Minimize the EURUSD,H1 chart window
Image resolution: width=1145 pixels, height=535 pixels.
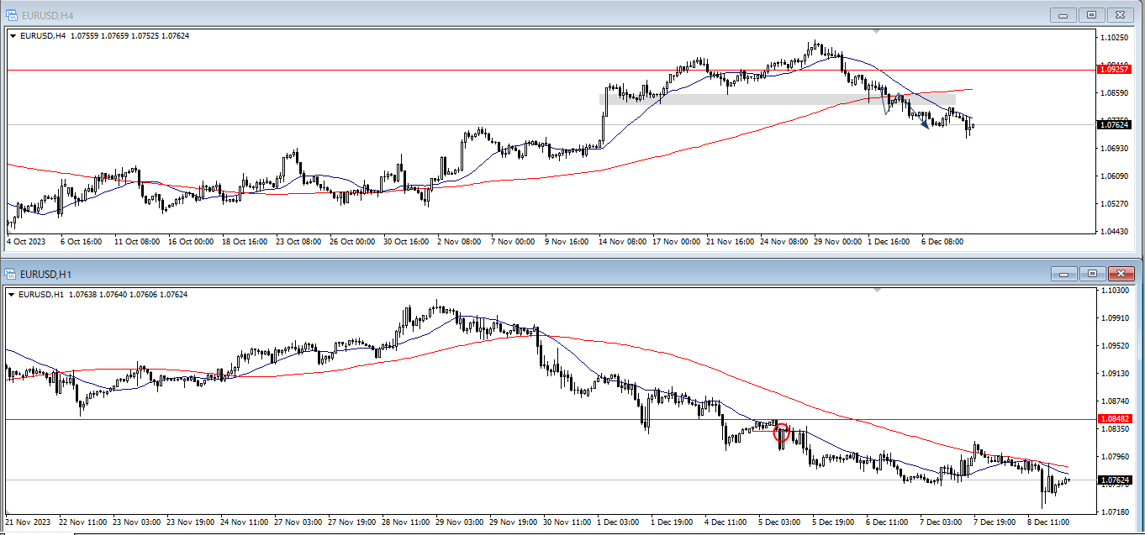pos(1064,274)
